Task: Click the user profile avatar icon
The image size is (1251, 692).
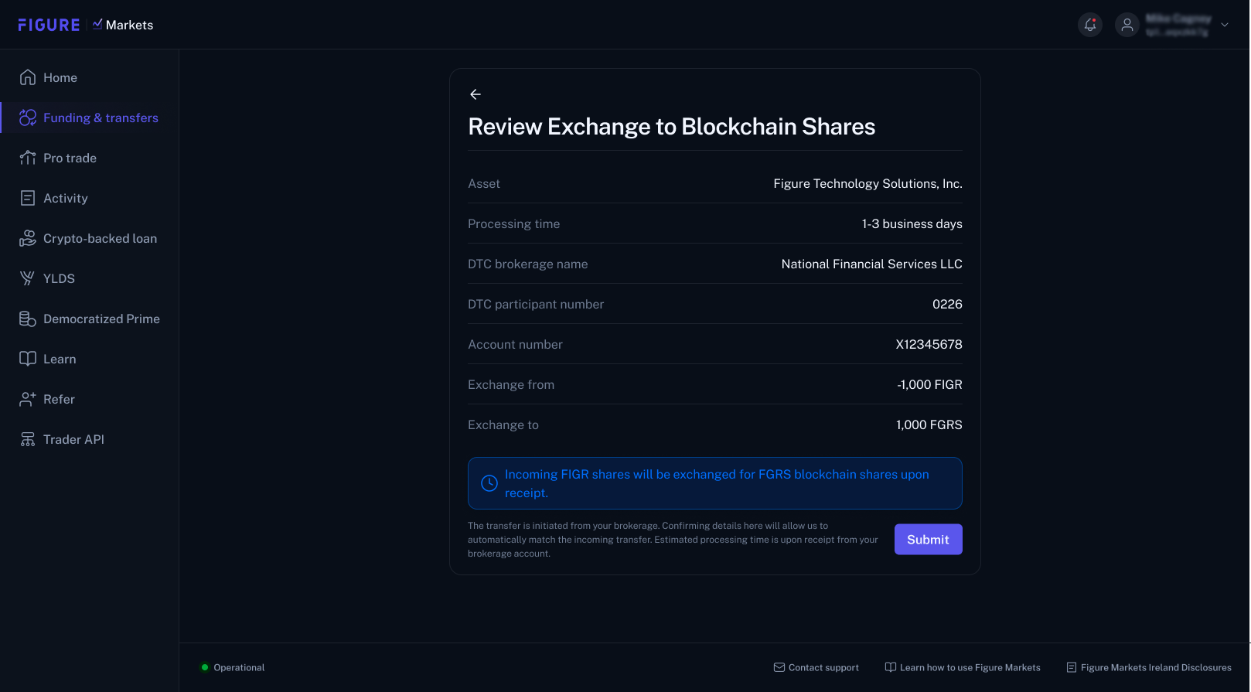Action: pos(1127,25)
